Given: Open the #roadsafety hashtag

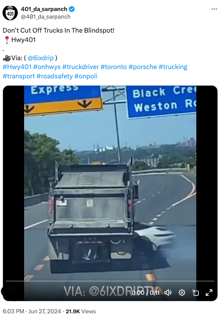Looking at the screenshot, I should tap(55, 76).
